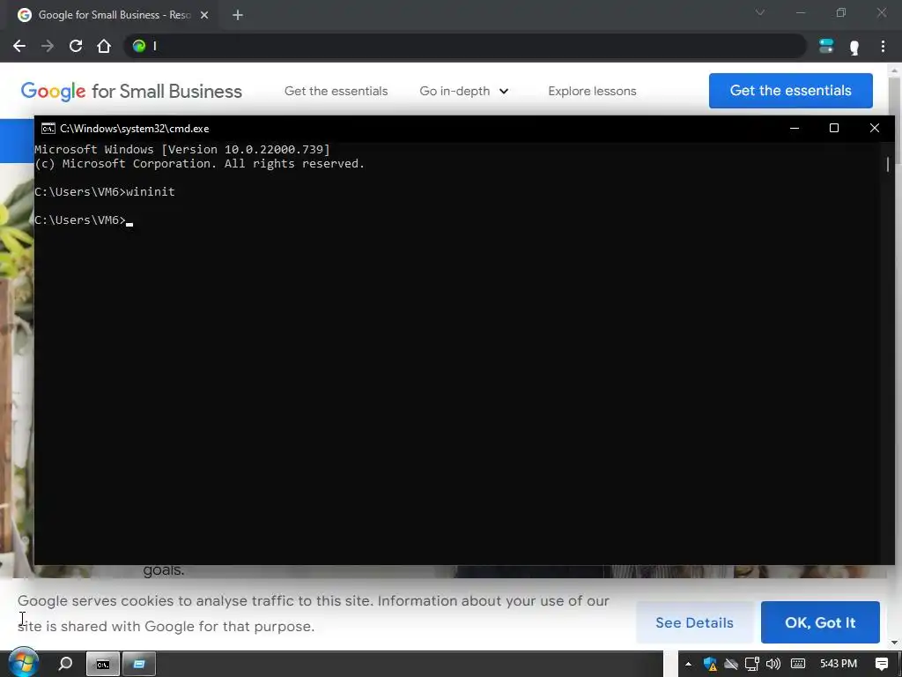Image resolution: width=902 pixels, height=677 pixels.
Task: Close the Google for Small Business tab
Action: [x=204, y=15]
